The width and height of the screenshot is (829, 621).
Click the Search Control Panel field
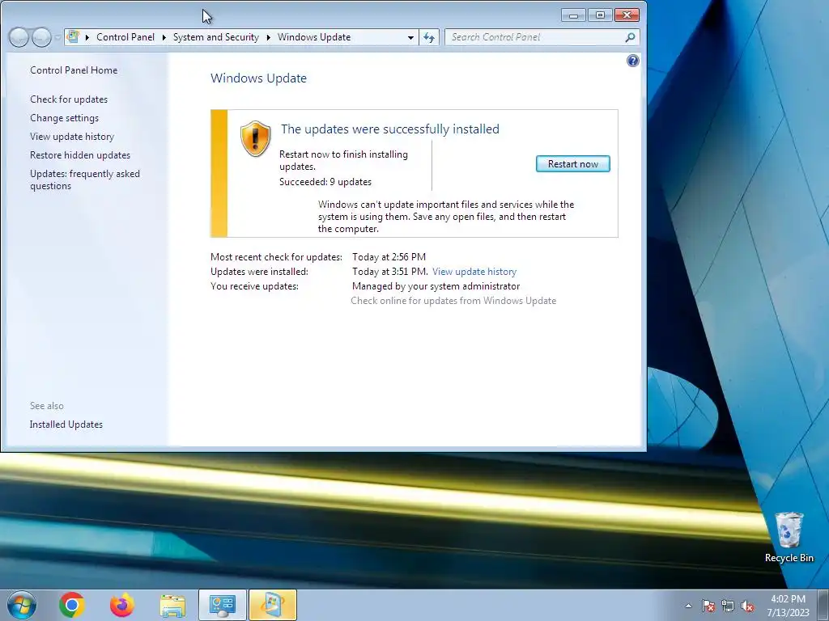coord(542,37)
